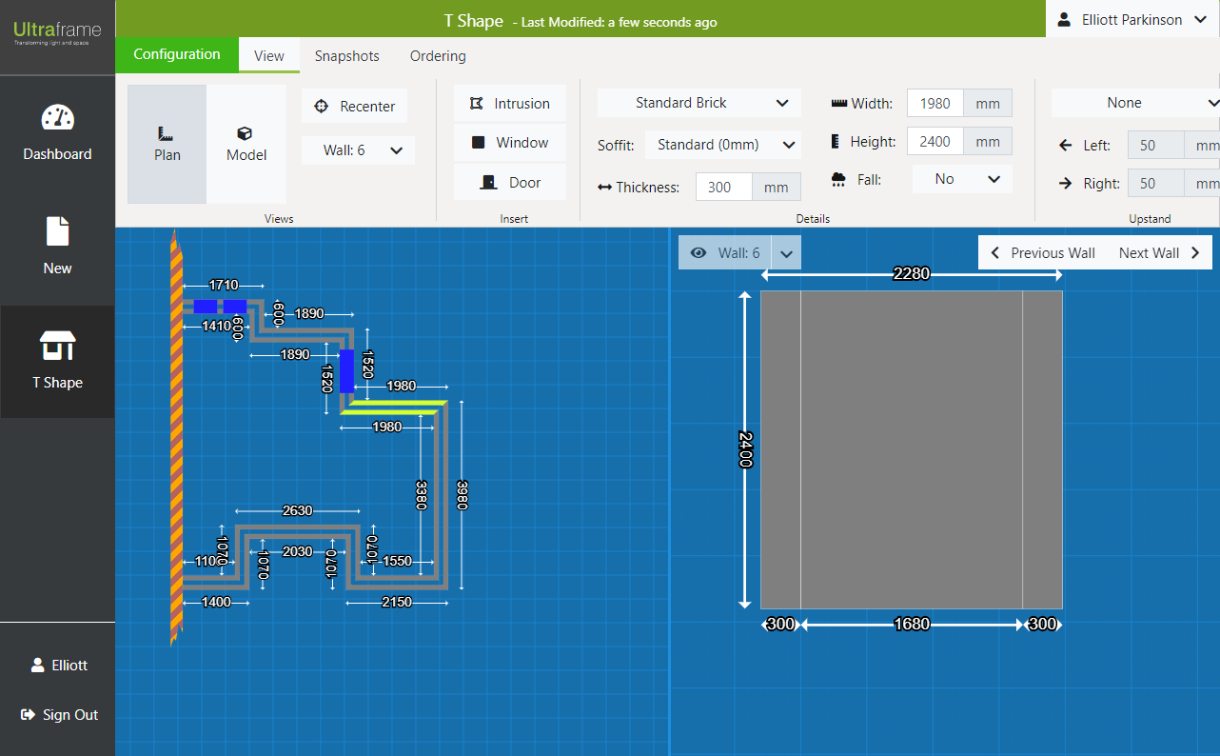
Task: Click the New document icon
Action: pos(57,232)
